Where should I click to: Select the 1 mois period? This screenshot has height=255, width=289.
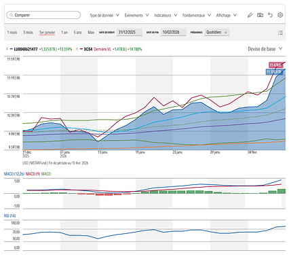(12, 33)
